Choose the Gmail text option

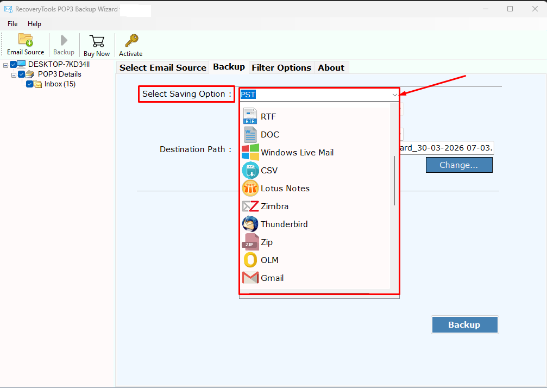(x=272, y=278)
